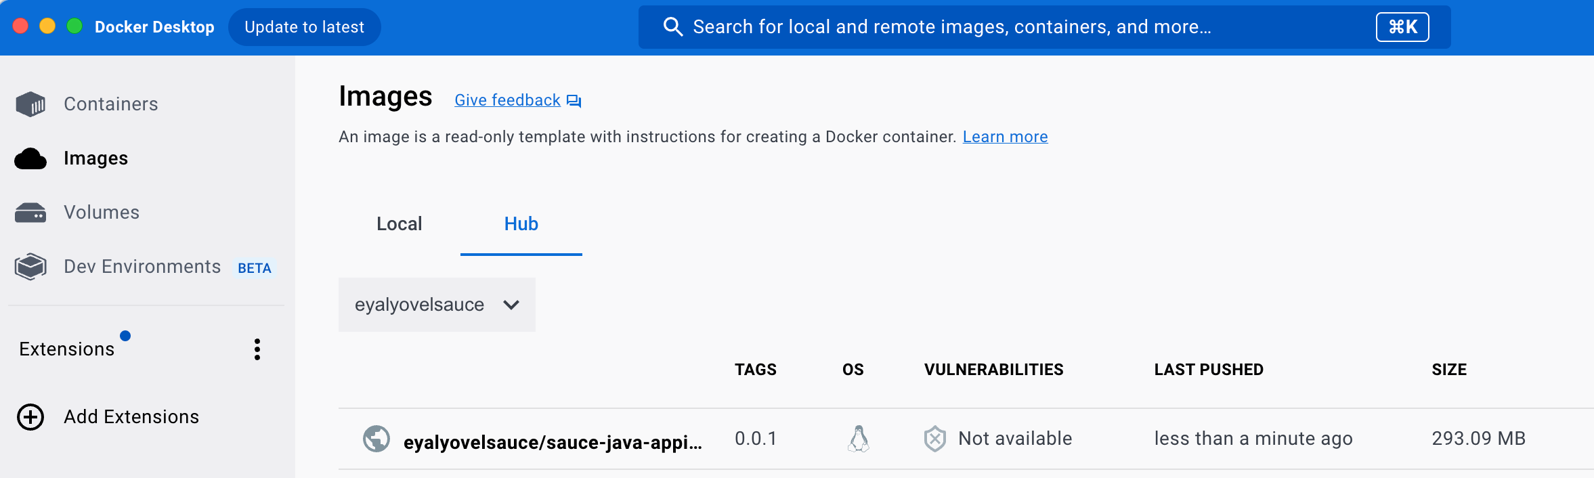Click the Containers sidebar icon
Image resolution: width=1594 pixels, height=478 pixels.
point(30,104)
